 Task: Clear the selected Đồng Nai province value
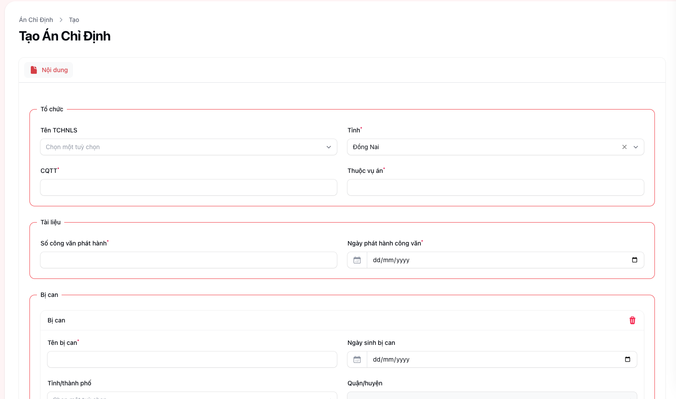tap(624, 147)
